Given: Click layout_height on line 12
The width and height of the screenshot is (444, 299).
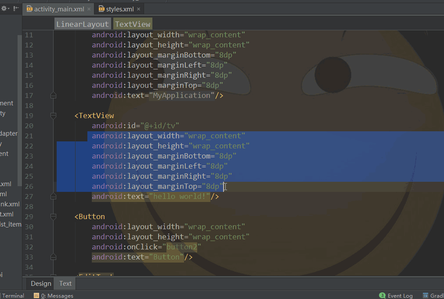Looking at the screenshot, I should (x=156, y=45).
